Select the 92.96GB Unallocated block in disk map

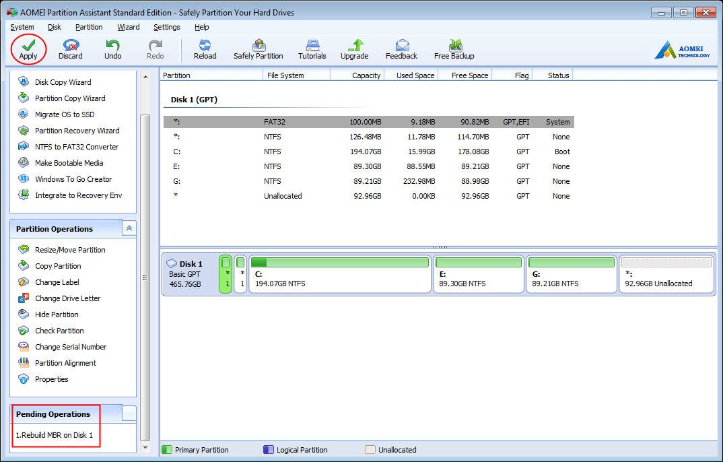point(666,274)
